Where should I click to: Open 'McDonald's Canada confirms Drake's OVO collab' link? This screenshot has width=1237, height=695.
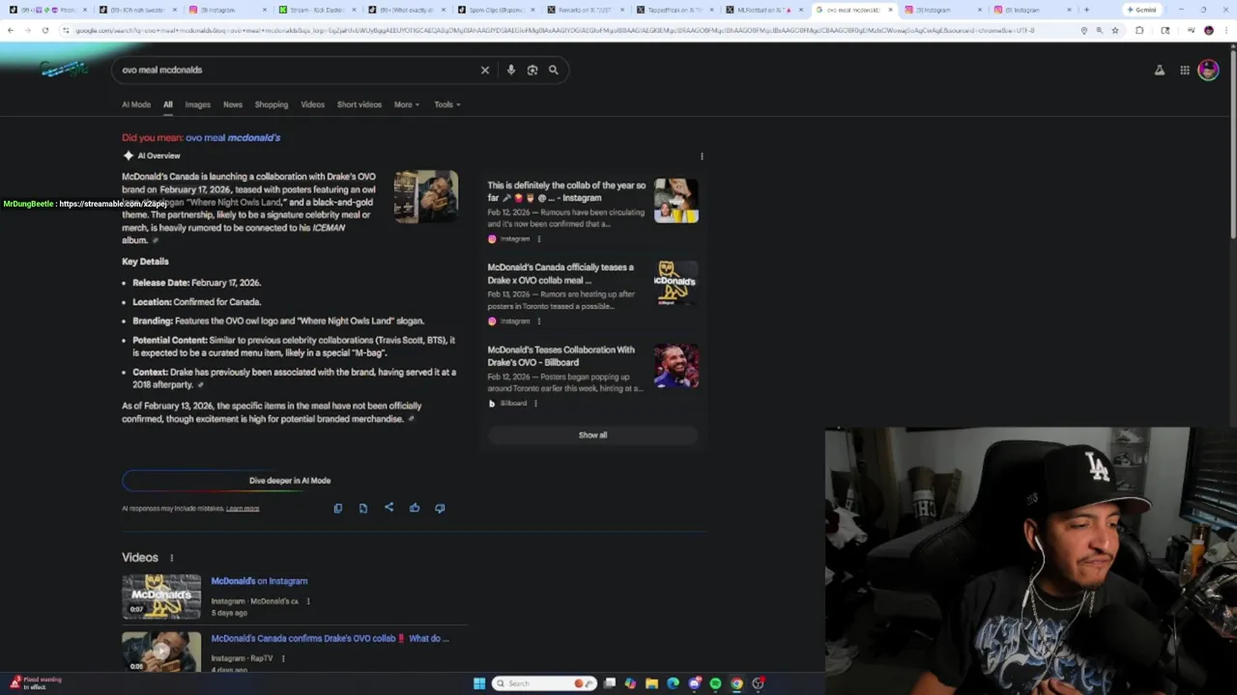pos(330,638)
